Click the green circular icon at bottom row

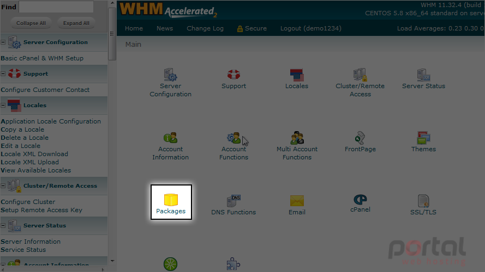(x=170, y=264)
